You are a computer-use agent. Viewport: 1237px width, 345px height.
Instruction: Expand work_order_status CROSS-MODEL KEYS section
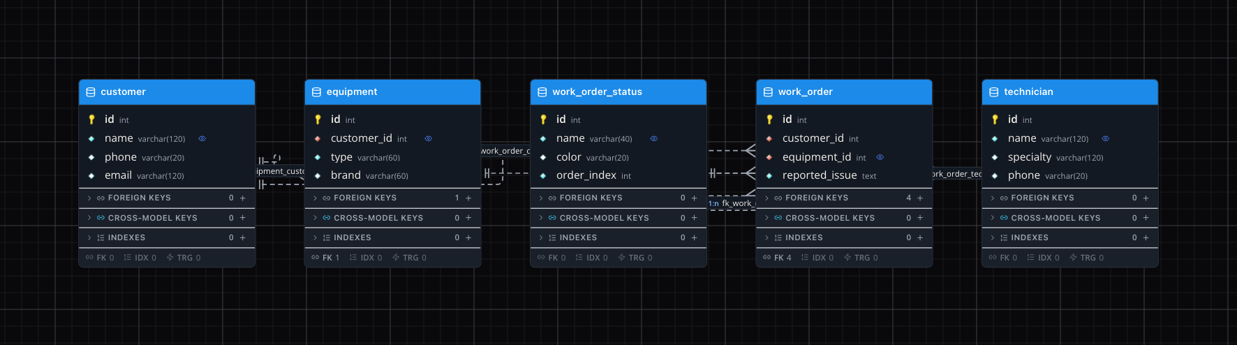click(541, 218)
